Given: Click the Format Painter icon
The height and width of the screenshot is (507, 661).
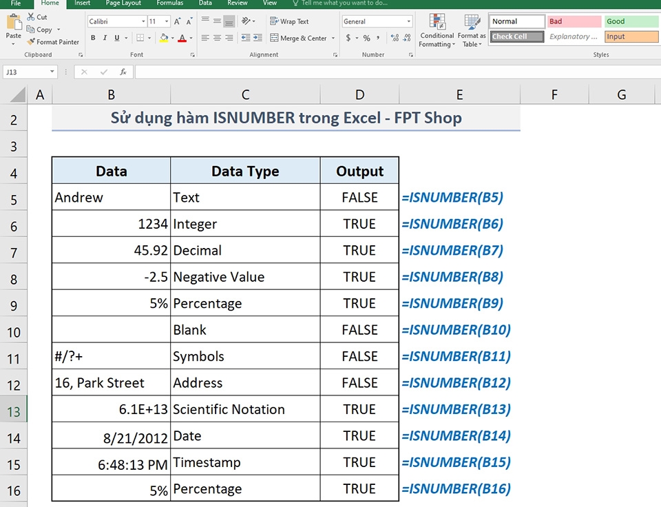Looking at the screenshot, I should (x=54, y=42).
